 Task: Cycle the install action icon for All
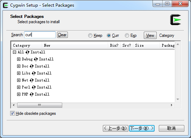click(x=27, y=52)
